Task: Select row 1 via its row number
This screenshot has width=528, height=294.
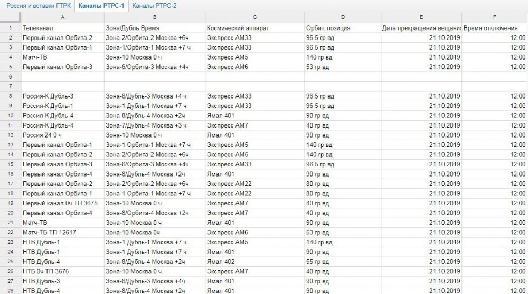Action: pos(10,28)
